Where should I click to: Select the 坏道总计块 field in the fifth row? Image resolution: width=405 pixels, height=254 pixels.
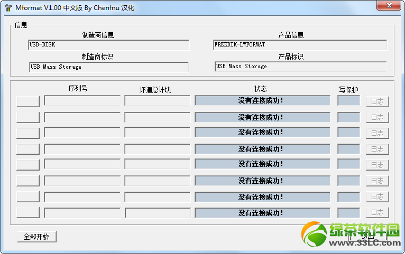(x=158, y=164)
